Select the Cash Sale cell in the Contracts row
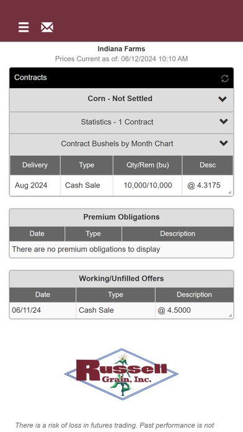Viewport: 243px width, 432px height. (x=86, y=186)
